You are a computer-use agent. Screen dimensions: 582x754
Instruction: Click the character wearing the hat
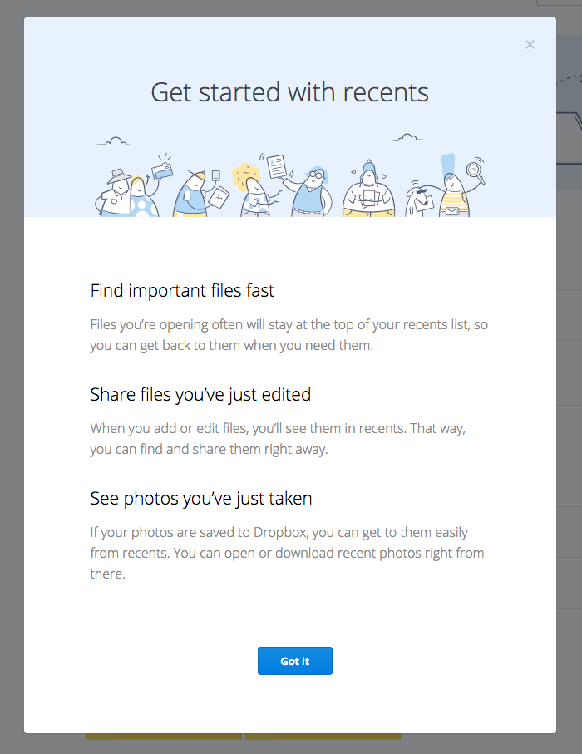coord(116,194)
